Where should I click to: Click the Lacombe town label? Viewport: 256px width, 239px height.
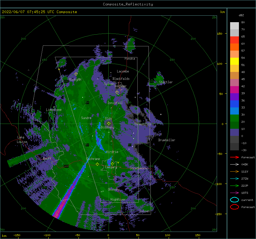(x=123, y=71)
